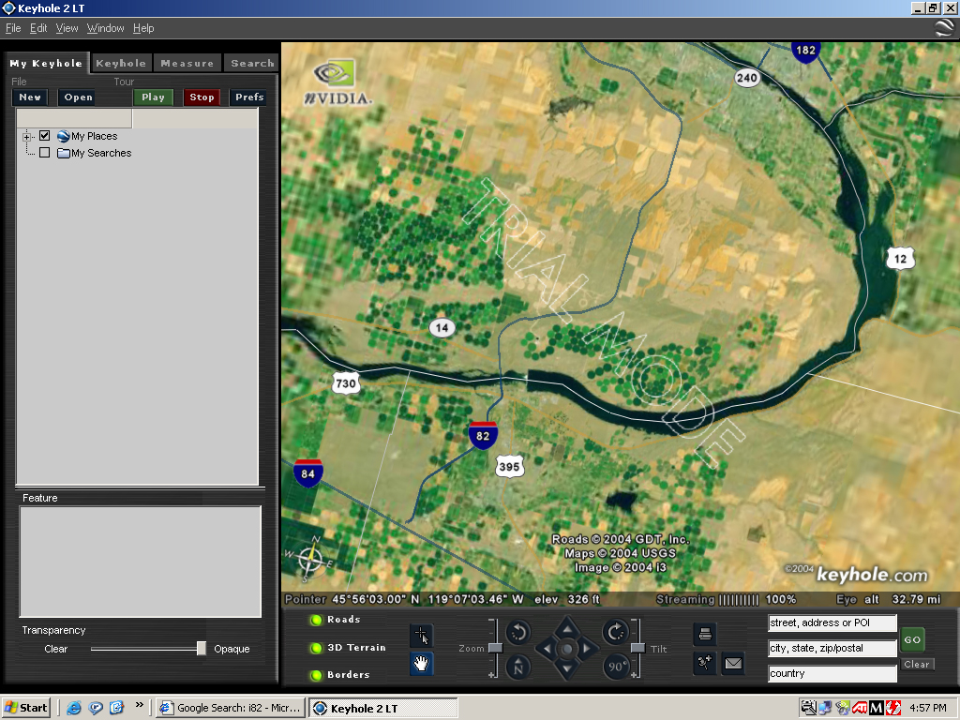Uncheck the My Places checkbox

click(45, 136)
